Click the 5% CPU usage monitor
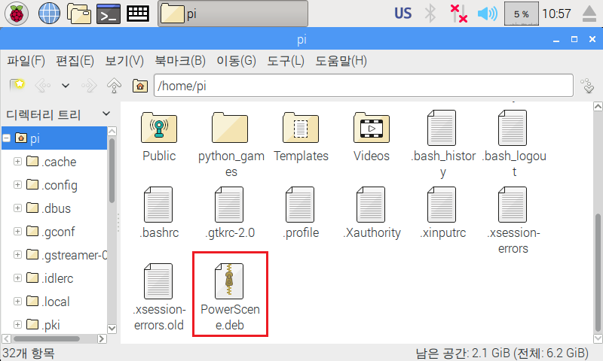The width and height of the screenshot is (603, 361). click(x=521, y=14)
